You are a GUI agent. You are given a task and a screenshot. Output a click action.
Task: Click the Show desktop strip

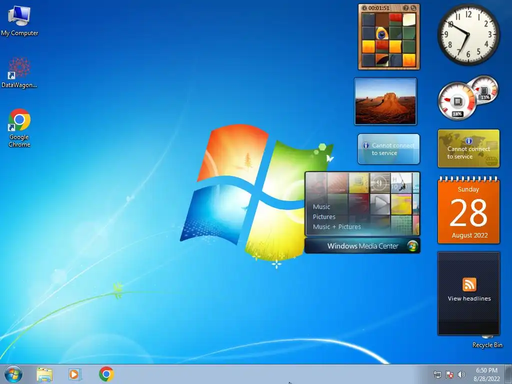coord(508,374)
